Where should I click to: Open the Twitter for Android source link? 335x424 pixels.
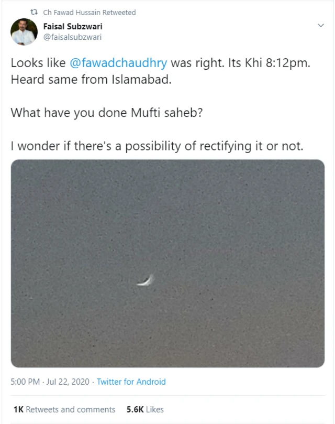coord(131,382)
